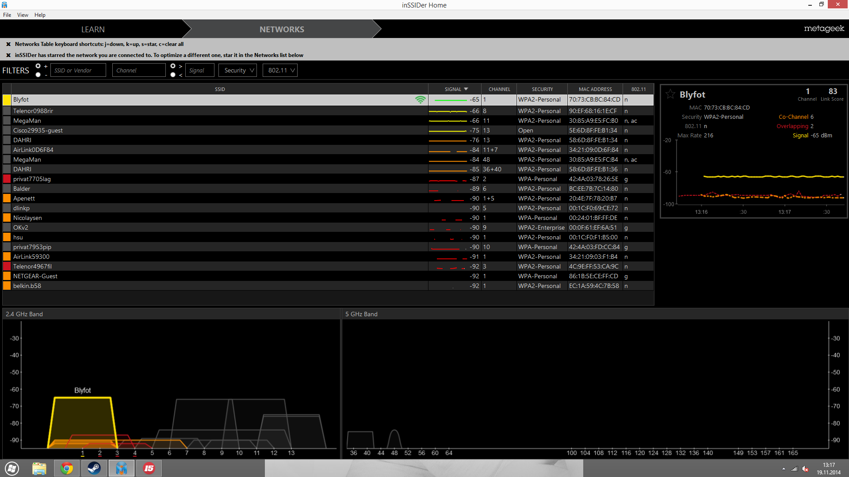Click channel 1 marker on 2.4 GHz axis

tap(82, 453)
